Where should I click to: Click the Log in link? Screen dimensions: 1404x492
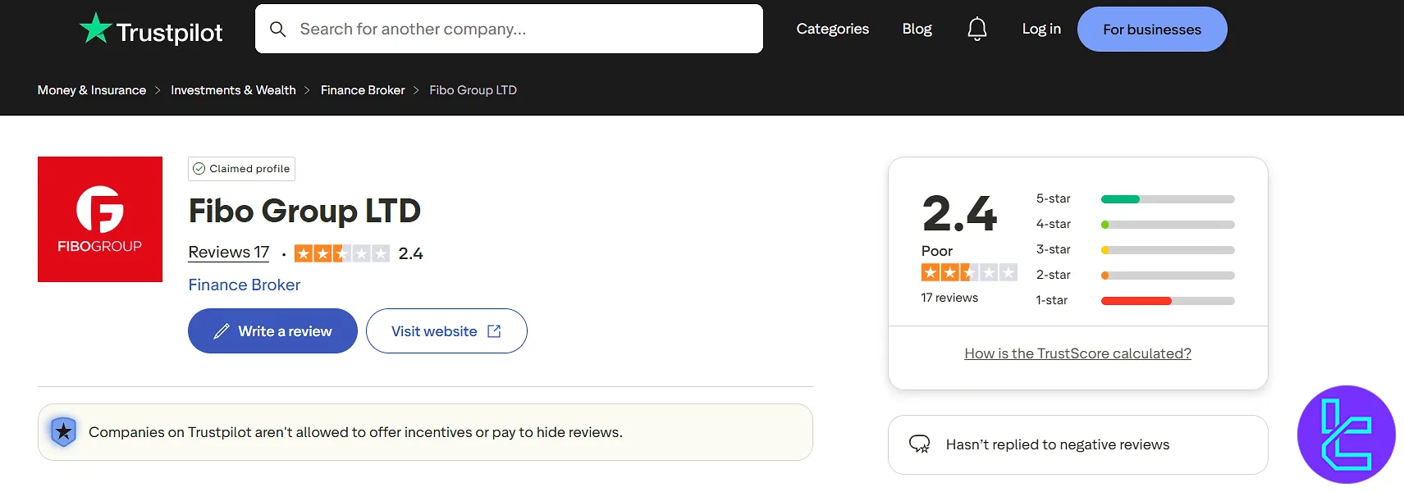pyautogui.click(x=1041, y=30)
